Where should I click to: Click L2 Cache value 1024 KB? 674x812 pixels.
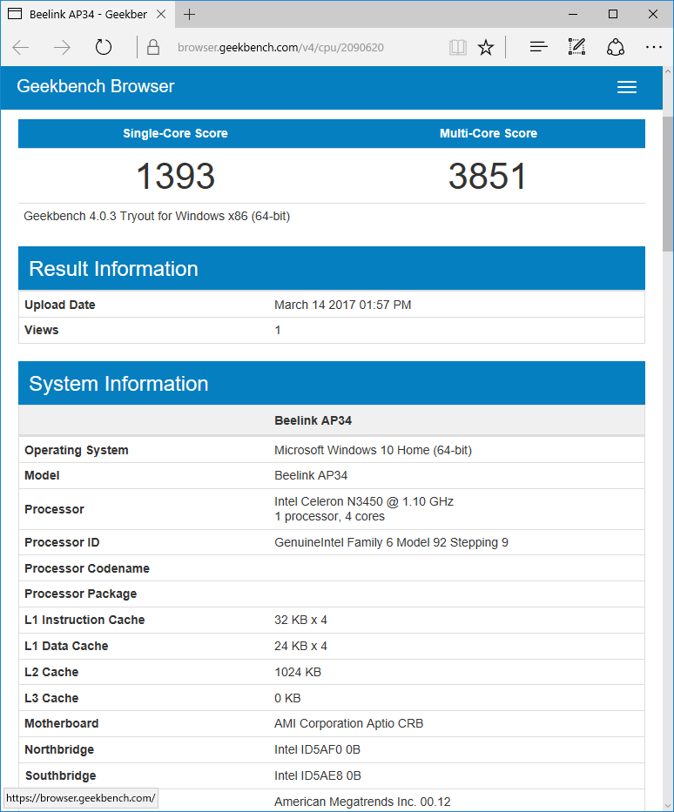point(298,672)
